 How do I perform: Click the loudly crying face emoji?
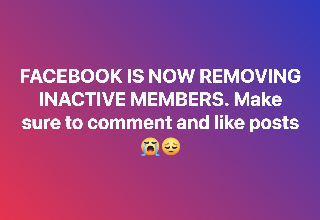(150, 147)
